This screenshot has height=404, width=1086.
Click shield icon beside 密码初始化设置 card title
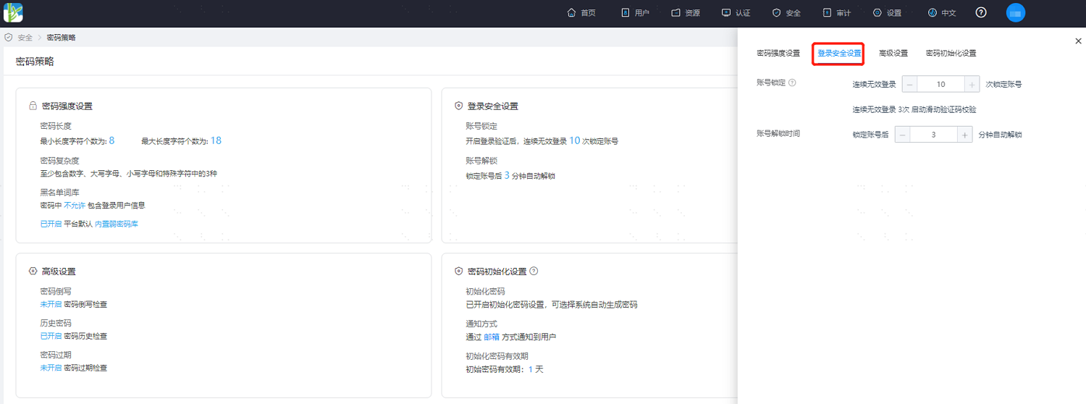tap(458, 272)
